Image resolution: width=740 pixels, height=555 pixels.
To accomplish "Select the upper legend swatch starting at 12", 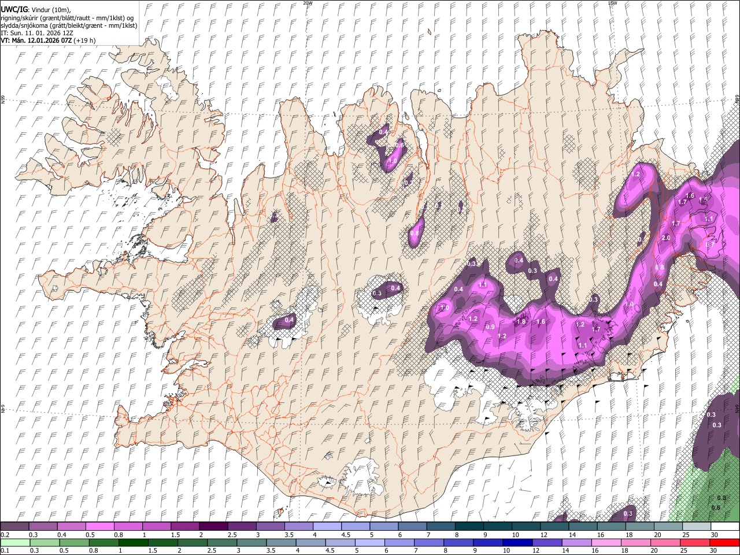I will click(x=554, y=527).
